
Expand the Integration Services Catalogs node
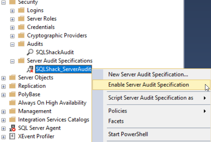tap(3, 120)
